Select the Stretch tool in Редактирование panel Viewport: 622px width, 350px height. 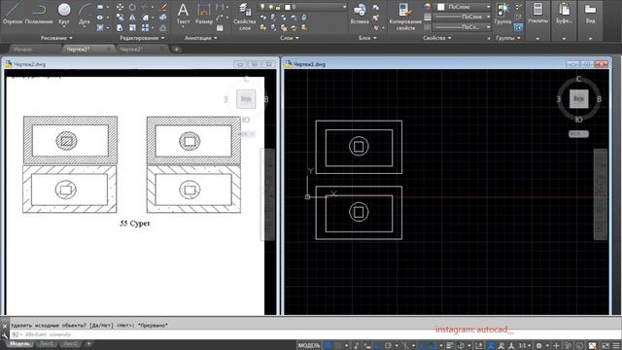point(120,28)
